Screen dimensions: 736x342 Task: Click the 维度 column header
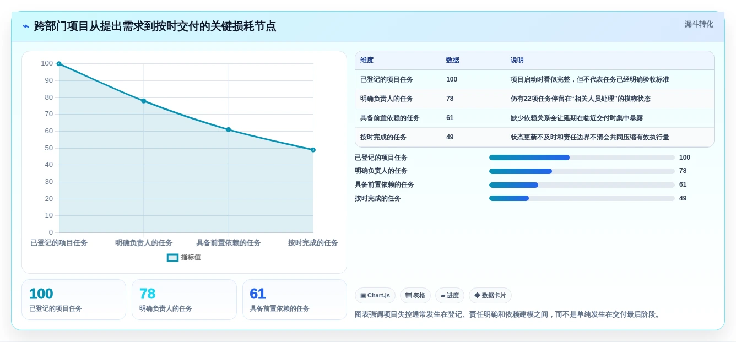367,60
